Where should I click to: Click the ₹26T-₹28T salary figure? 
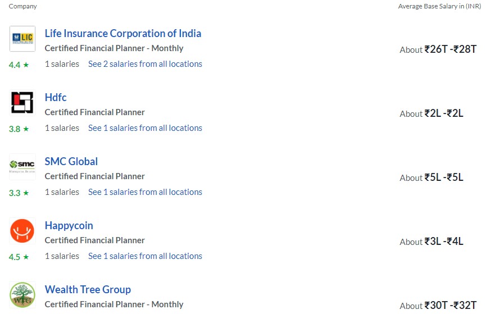pos(451,49)
